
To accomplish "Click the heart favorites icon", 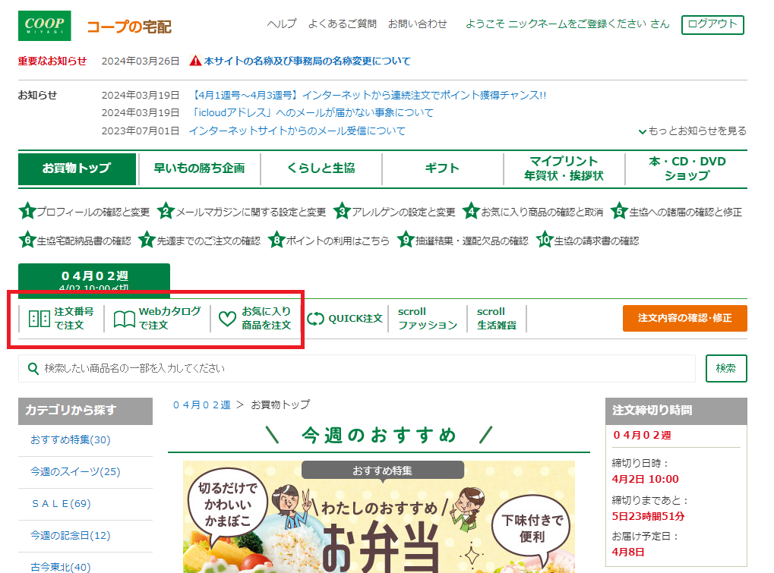I will pyautogui.click(x=228, y=319).
